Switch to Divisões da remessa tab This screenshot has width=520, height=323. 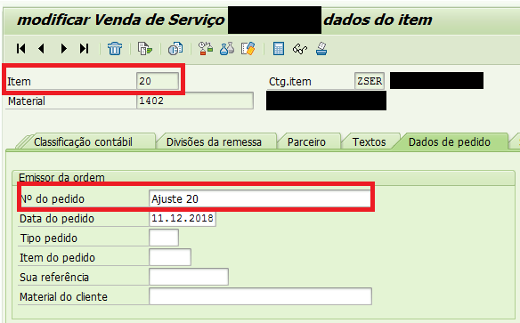(214, 142)
